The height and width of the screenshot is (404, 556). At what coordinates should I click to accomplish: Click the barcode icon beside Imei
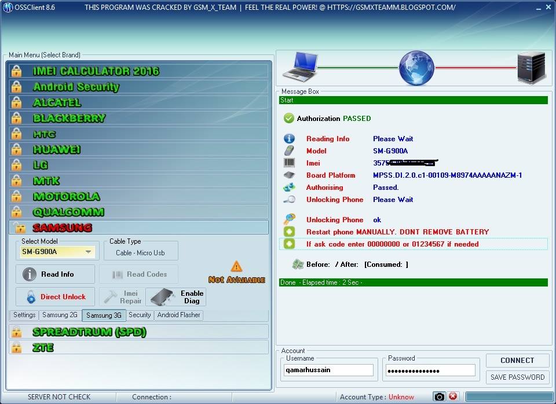[289, 163]
